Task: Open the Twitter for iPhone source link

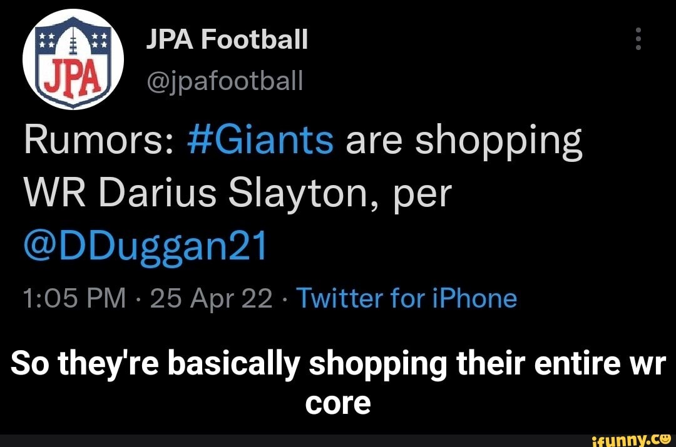Action: point(407,298)
